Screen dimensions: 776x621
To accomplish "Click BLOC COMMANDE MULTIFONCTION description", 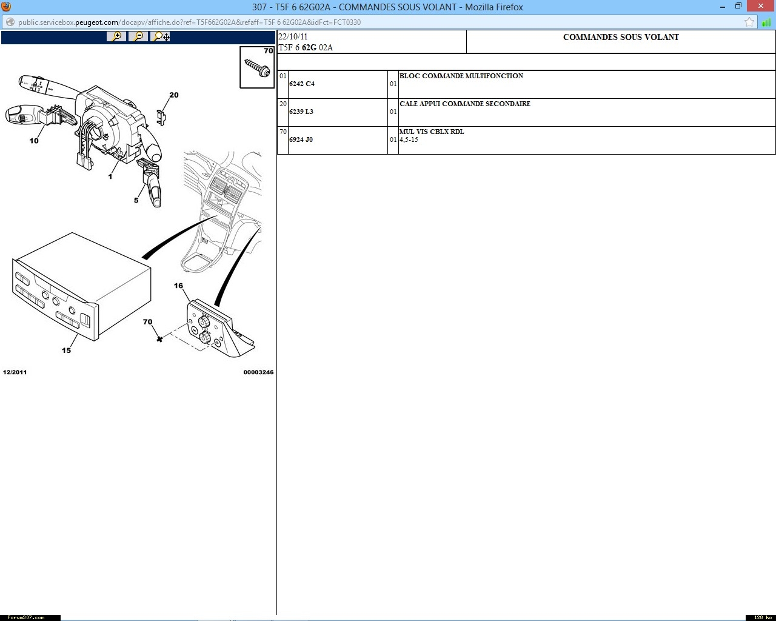I will [461, 76].
